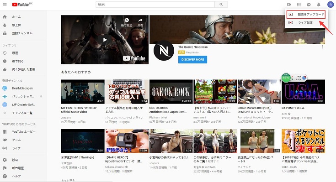The width and height of the screenshot is (336, 182).
Task: Open DearMob-Japan channel
Action: point(24,88)
